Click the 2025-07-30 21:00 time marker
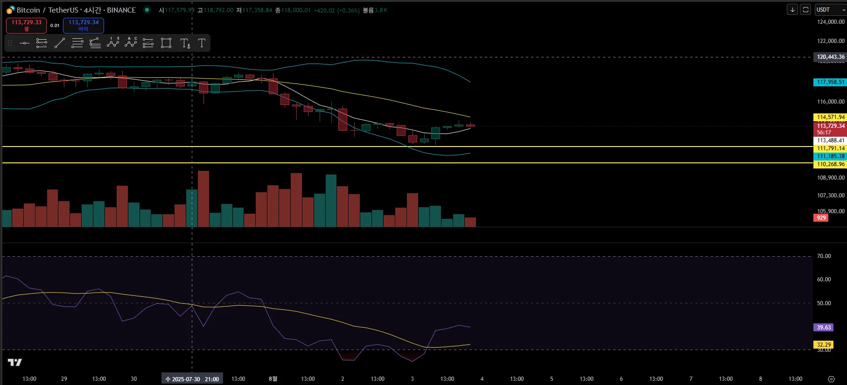Image resolution: width=847 pixels, height=385 pixels. pyautogui.click(x=192, y=379)
